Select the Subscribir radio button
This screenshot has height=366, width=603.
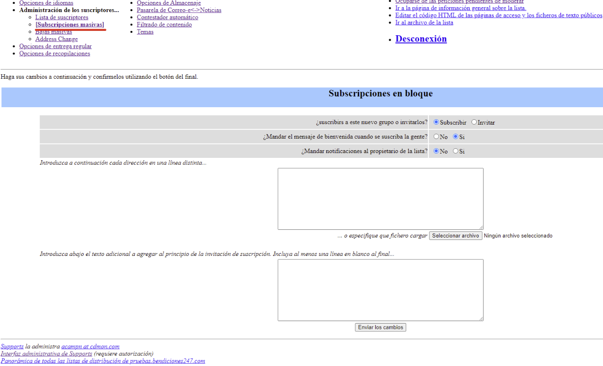(x=436, y=122)
